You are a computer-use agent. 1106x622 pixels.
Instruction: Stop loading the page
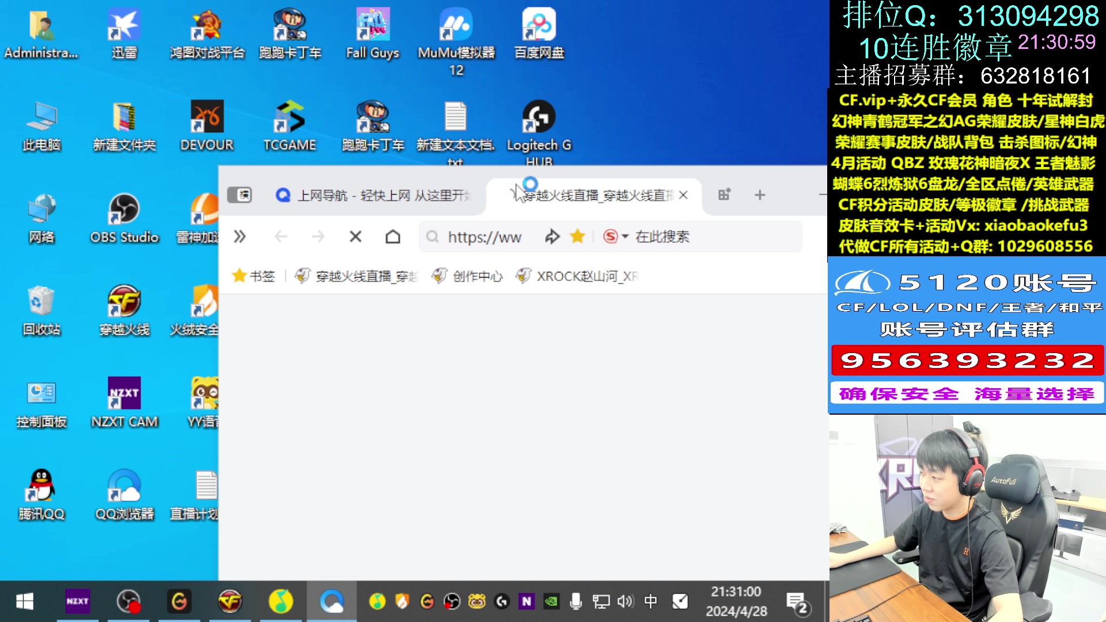[355, 237]
